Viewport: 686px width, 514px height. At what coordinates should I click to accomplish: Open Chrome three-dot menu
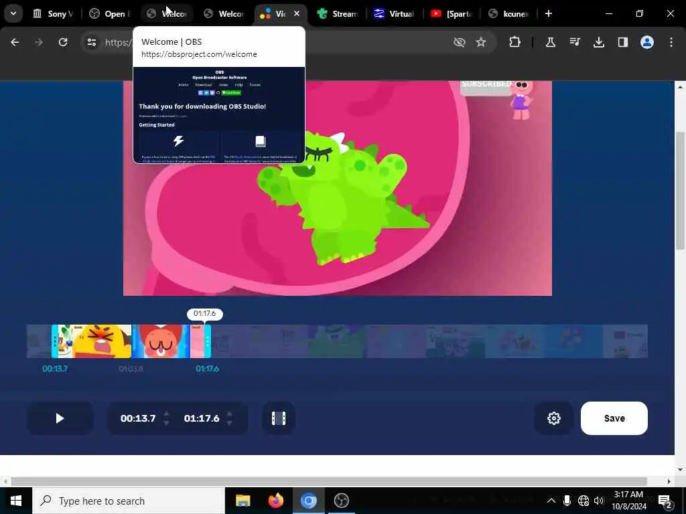click(671, 42)
